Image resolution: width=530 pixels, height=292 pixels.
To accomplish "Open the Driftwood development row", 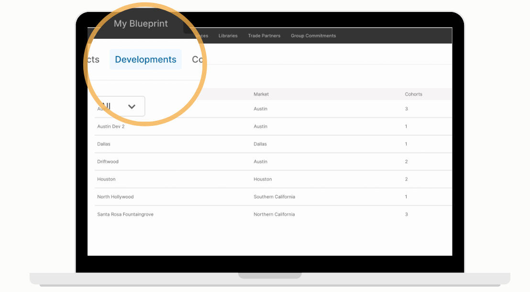I will [x=273, y=162].
